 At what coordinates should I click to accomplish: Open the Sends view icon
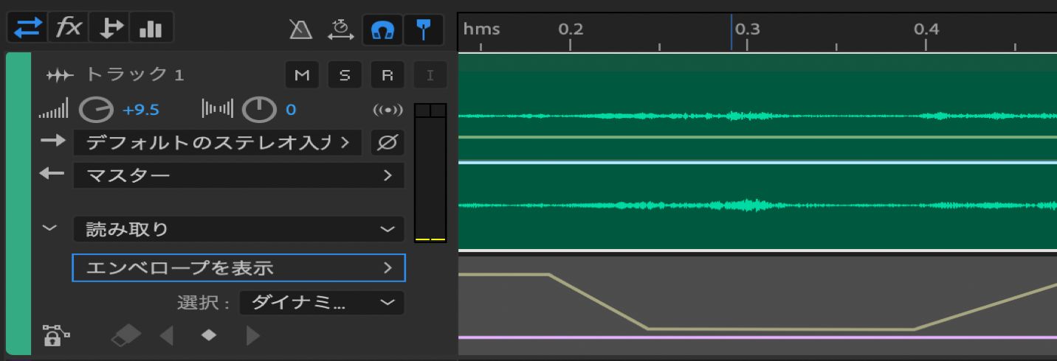pos(111,29)
